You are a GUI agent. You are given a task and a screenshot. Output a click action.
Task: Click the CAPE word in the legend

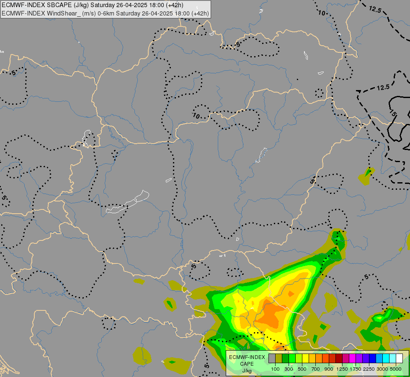click(247, 364)
